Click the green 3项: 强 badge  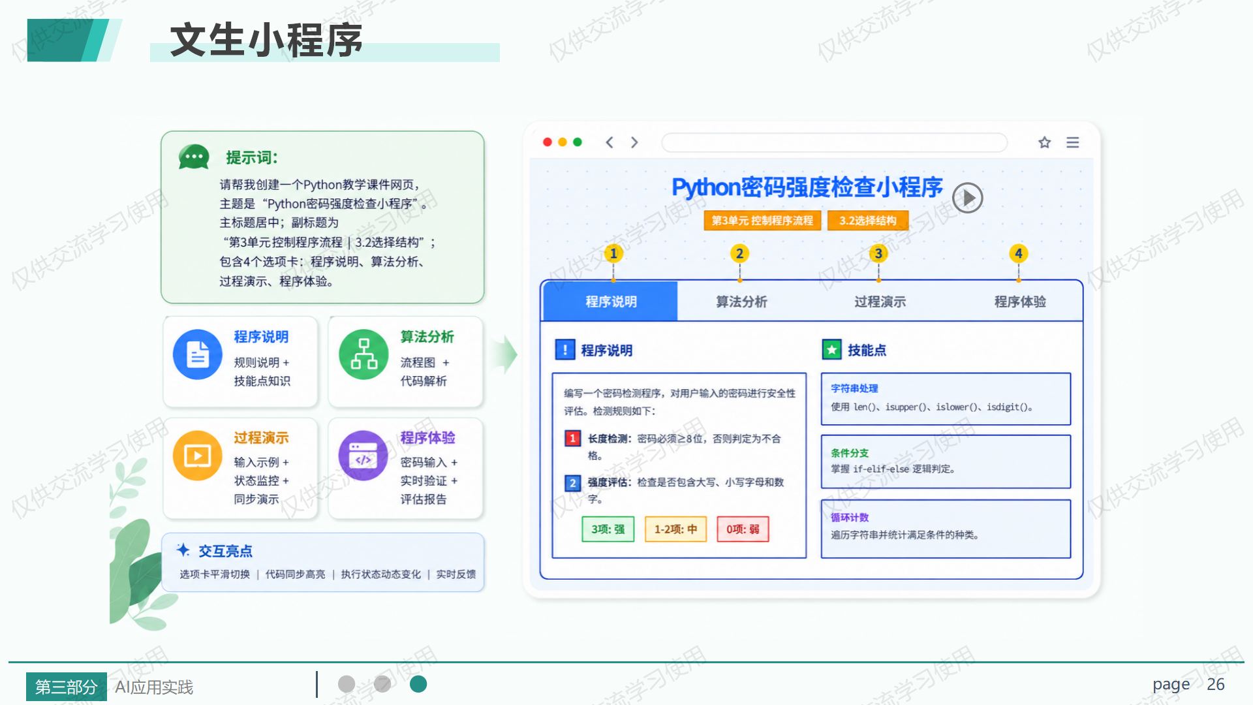pos(608,529)
